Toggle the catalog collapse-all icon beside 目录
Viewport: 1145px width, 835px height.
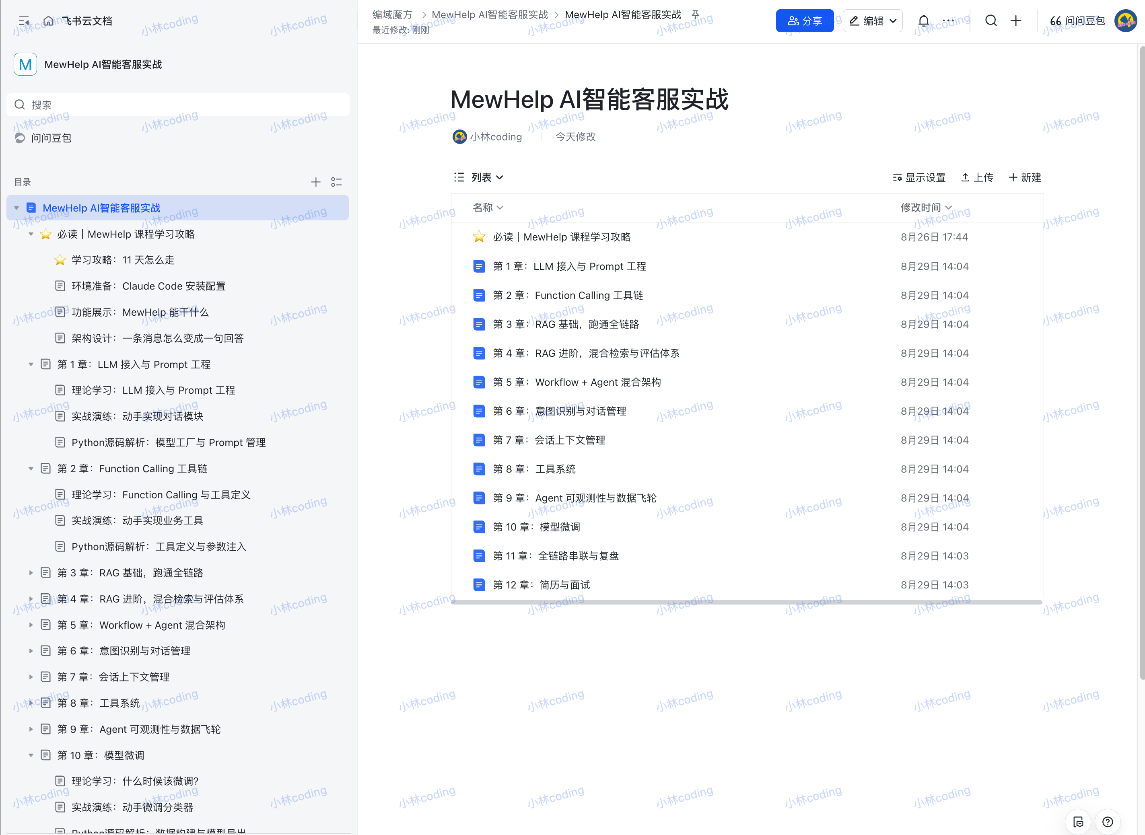(336, 182)
